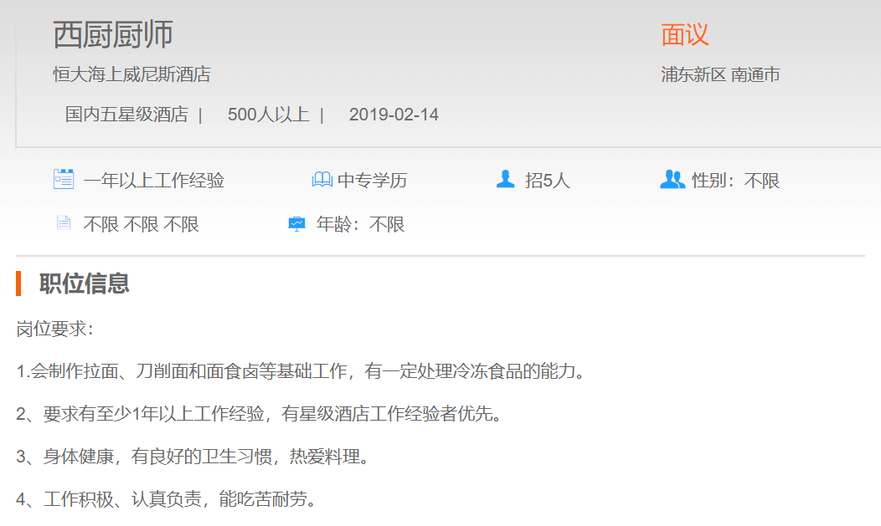Image resolution: width=881 pixels, height=526 pixels.
Task: Click the 国内五星级酒店 company type label
Action: 126,115
